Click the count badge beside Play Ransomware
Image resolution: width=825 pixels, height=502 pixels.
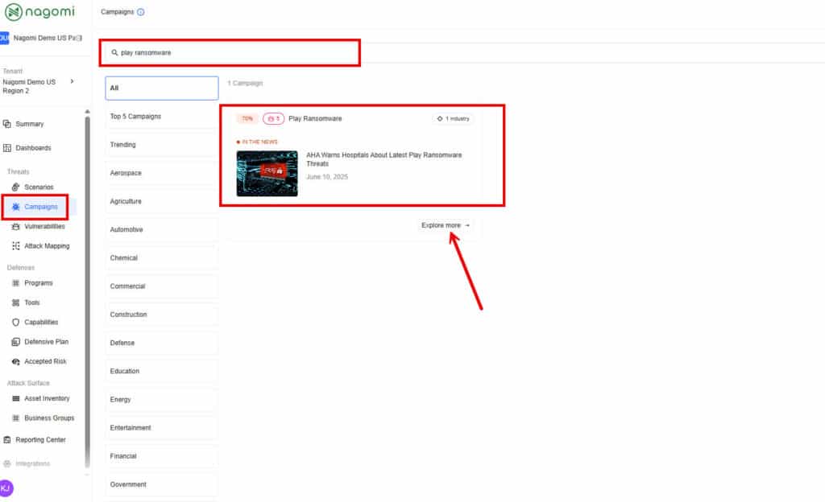pyautogui.click(x=274, y=119)
